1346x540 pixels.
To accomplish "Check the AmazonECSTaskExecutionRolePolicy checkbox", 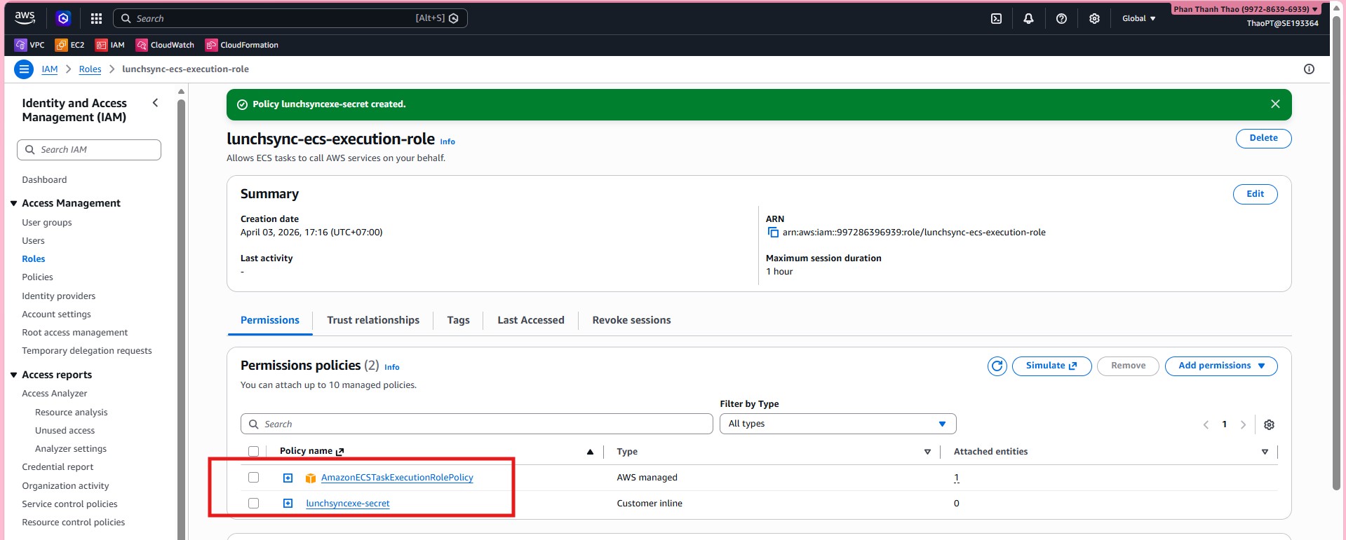I will [x=254, y=478].
